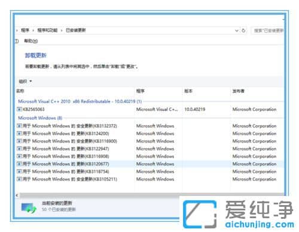Image resolution: width=299 pixels, height=232 pixels.
Task: Click Microsoft Windows program cell for KB3132372
Action: coord(155,126)
